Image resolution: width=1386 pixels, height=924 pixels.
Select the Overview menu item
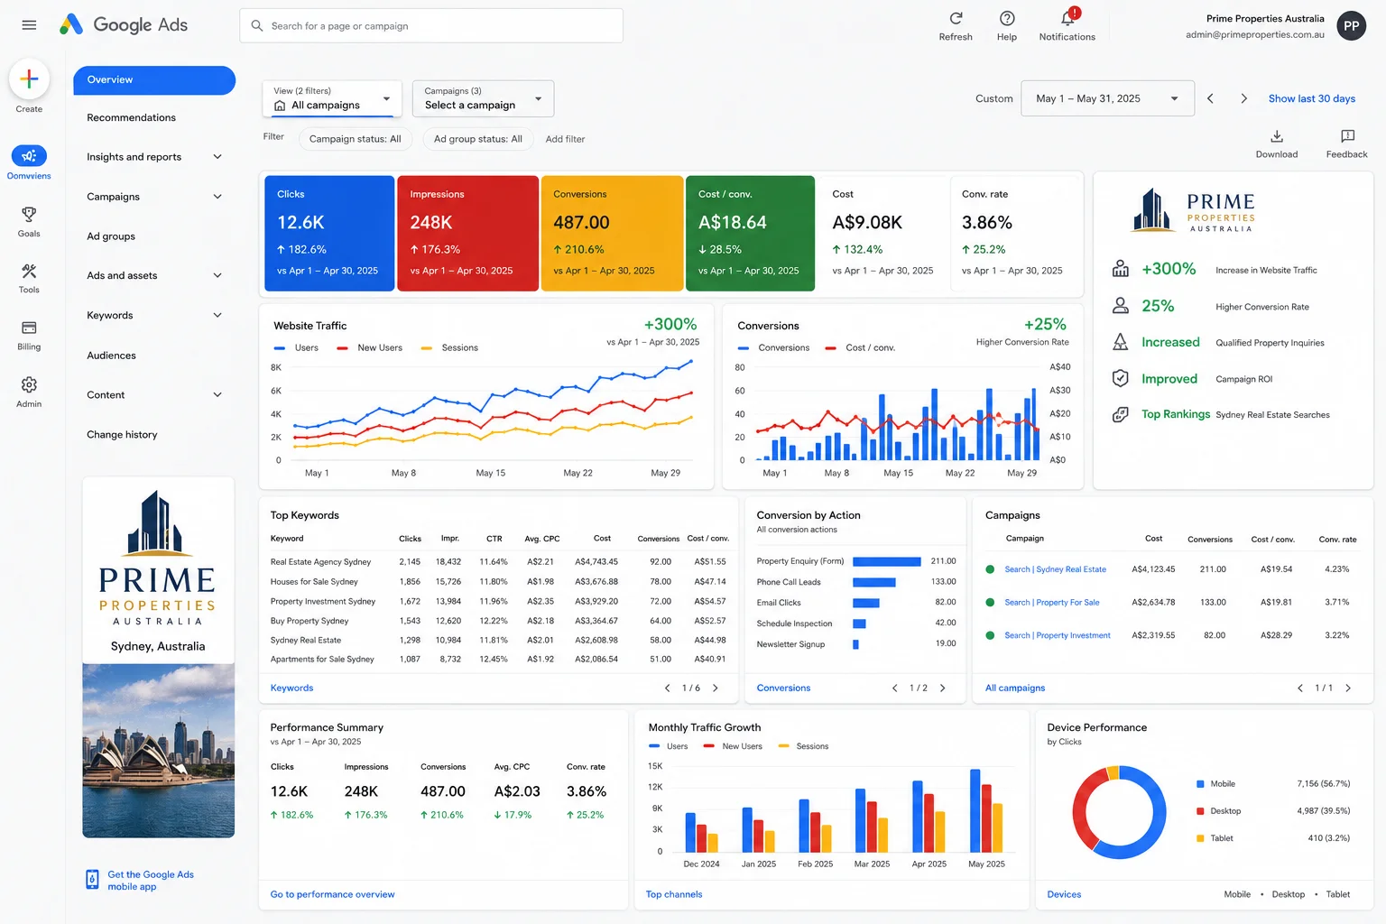154,80
